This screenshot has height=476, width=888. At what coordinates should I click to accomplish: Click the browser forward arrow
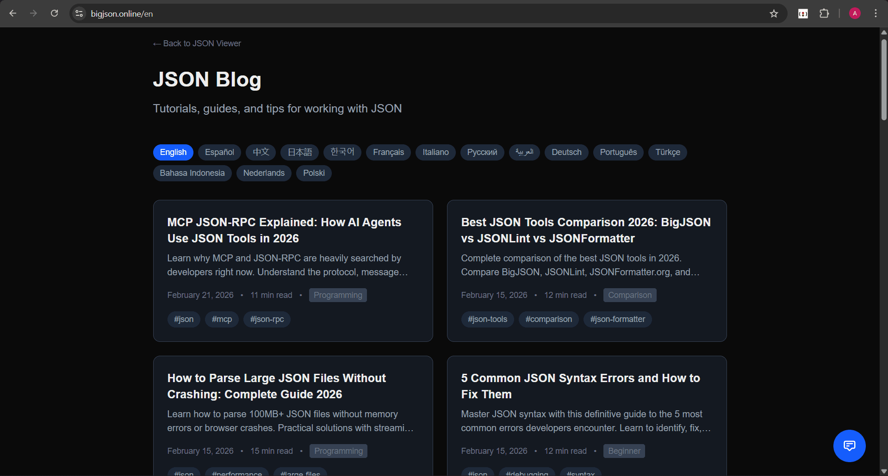[33, 13]
